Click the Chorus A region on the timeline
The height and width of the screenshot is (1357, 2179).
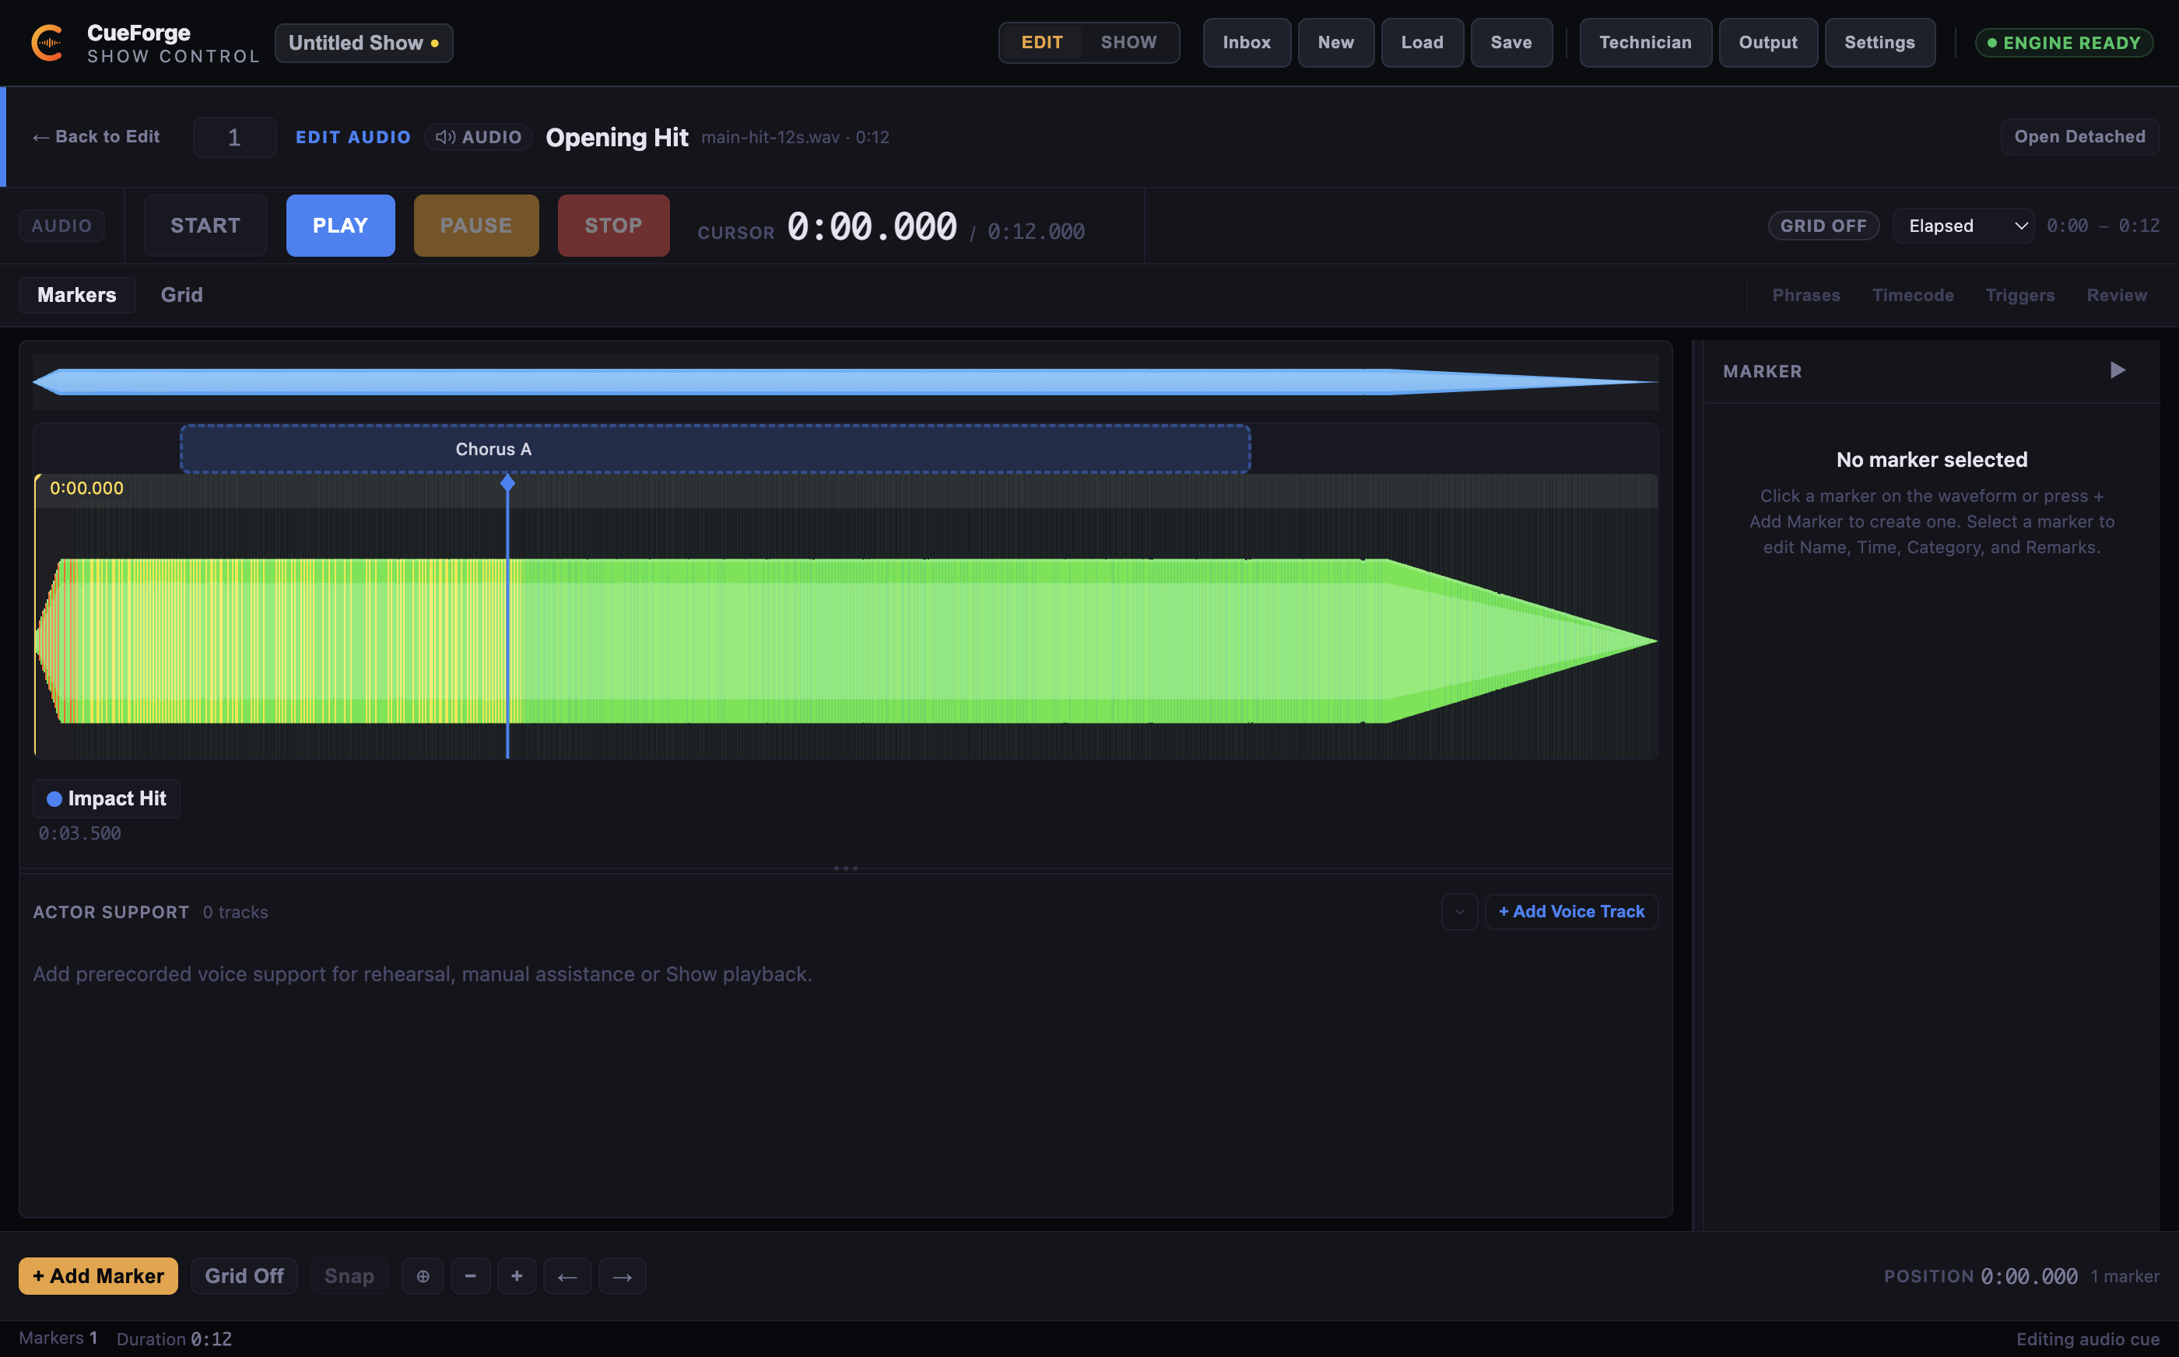[715, 449]
